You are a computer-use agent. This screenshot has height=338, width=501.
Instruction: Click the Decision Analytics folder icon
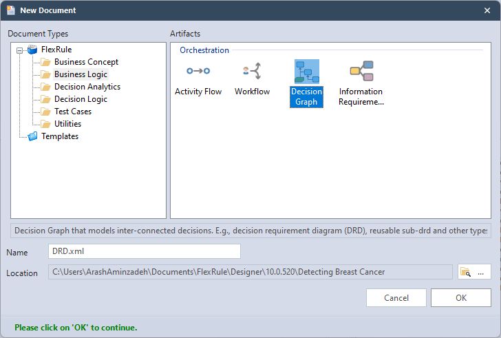point(45,87)
